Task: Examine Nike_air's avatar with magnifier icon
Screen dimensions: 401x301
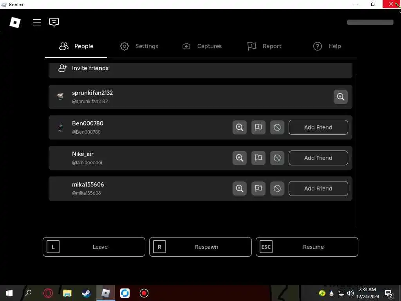Action: pos(239,158)
